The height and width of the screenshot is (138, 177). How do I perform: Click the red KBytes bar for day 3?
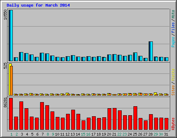pyautogui.click(x=21, y=116)
